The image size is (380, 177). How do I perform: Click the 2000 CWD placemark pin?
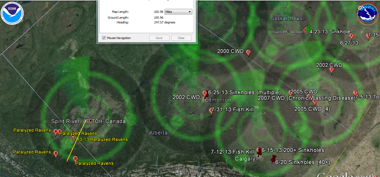coord(248,52)
